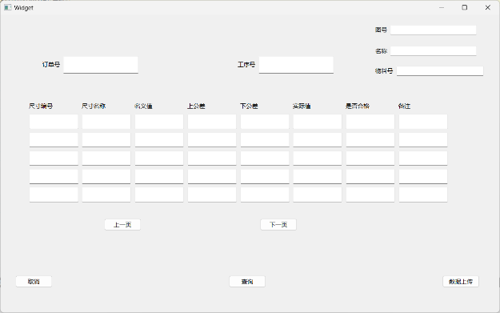Focus the 工序号 text box

(x=296, y=65)
